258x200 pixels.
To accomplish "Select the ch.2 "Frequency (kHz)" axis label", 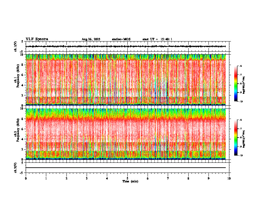I will (x=18, y=130).
